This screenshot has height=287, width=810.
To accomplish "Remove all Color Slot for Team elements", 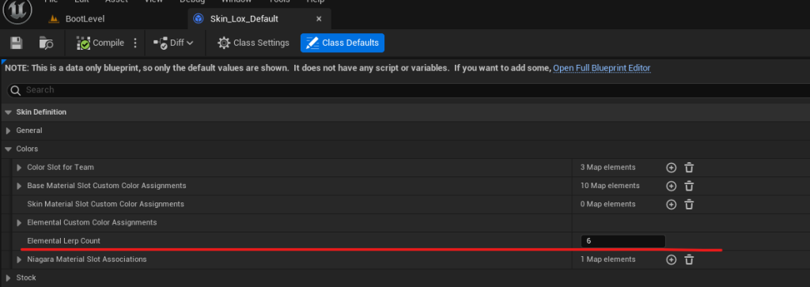I will point(689,168).
